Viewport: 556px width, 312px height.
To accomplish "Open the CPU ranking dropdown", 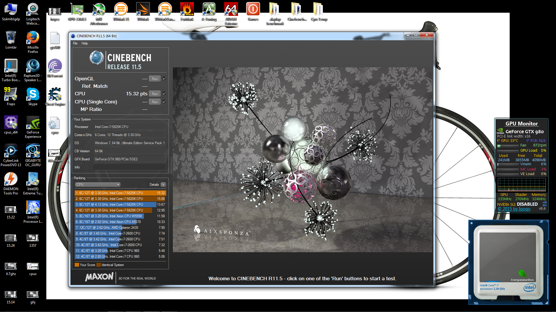I will 98,185.
